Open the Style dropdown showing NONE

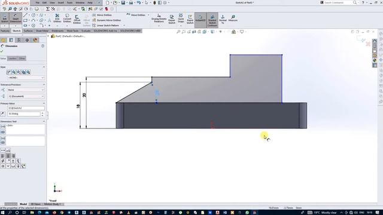[x=26, y=78]
